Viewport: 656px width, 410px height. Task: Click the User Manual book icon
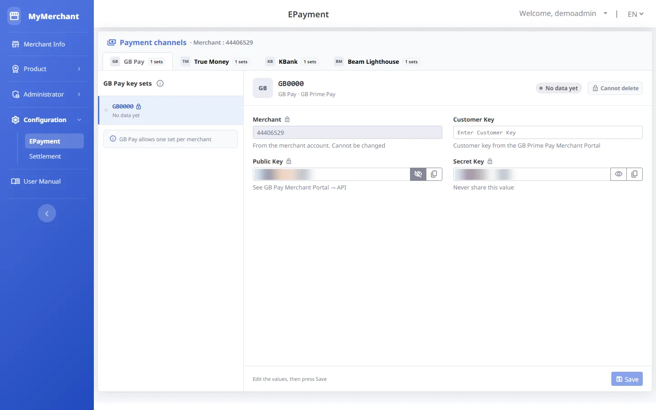[15, 181]
